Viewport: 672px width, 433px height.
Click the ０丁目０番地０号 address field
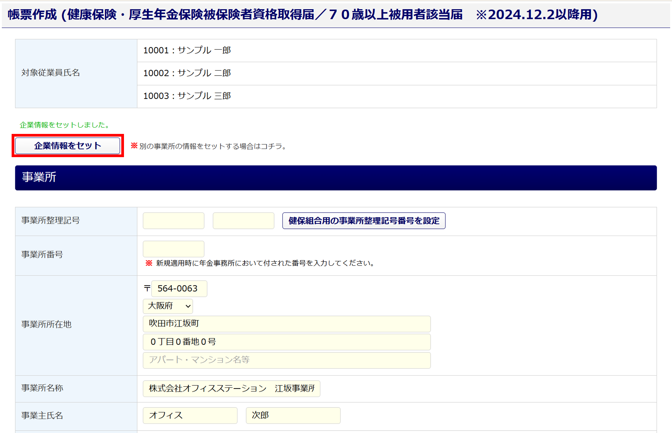[x=286, y=342]
